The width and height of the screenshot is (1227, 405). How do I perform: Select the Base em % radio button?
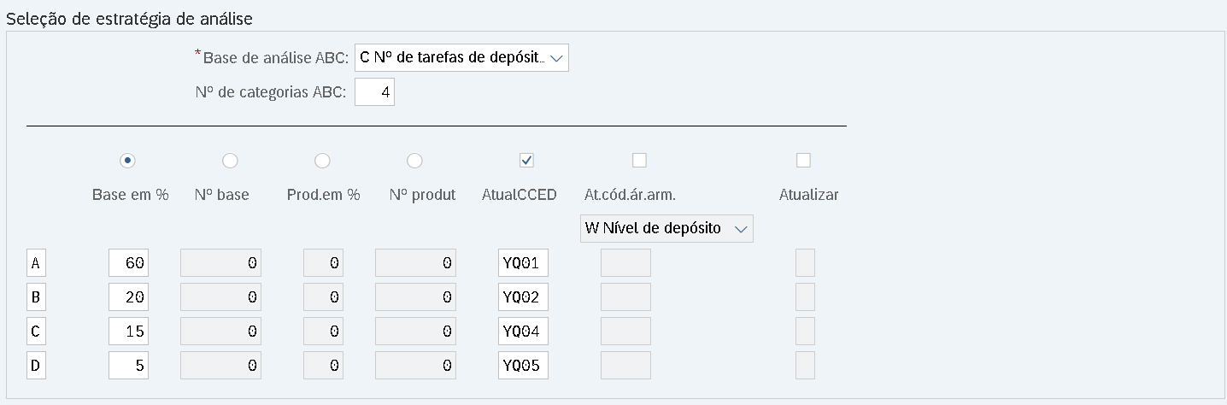(128, 160)
